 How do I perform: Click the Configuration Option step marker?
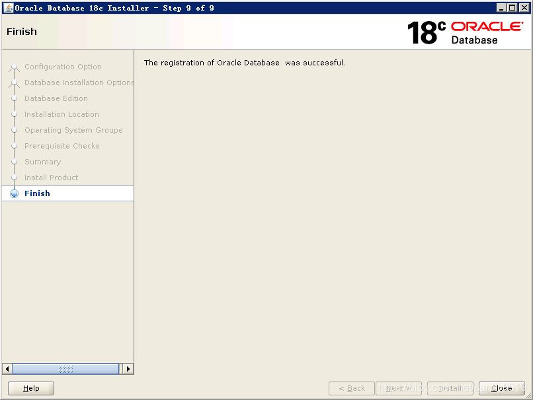pyautogui.click(x=15, y=67)
